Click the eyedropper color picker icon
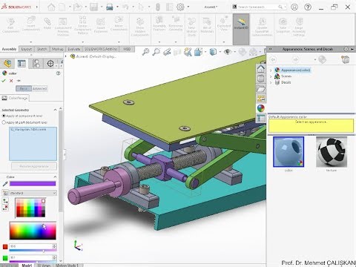356x267 pixels. tap(4, 184)
